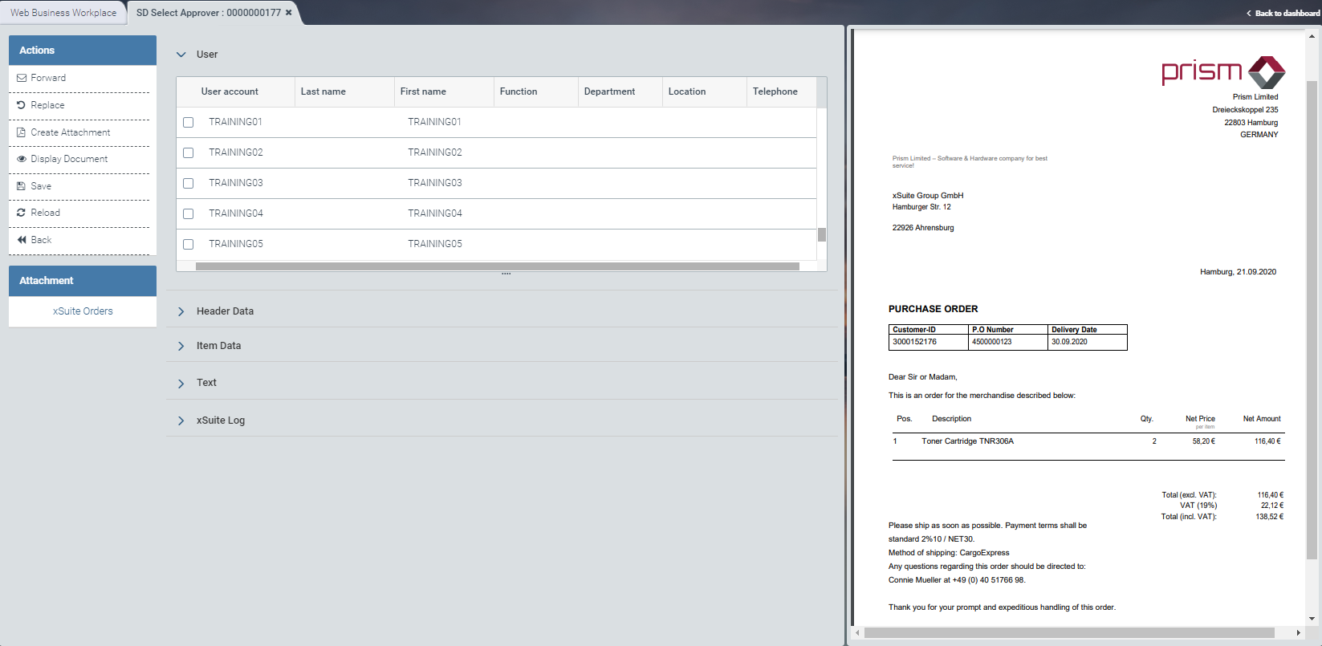Switch to the Web Business Workplace tab
Screen dimensions: 1322x646
click(63, 13)
